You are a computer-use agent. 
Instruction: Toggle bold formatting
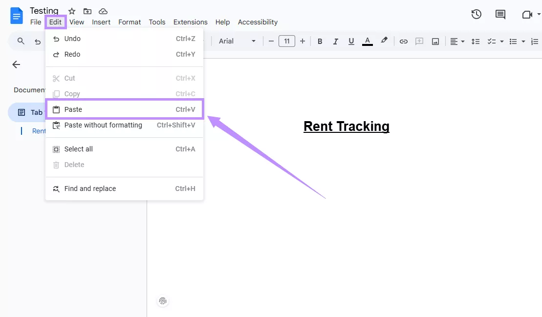click(320, 41)
